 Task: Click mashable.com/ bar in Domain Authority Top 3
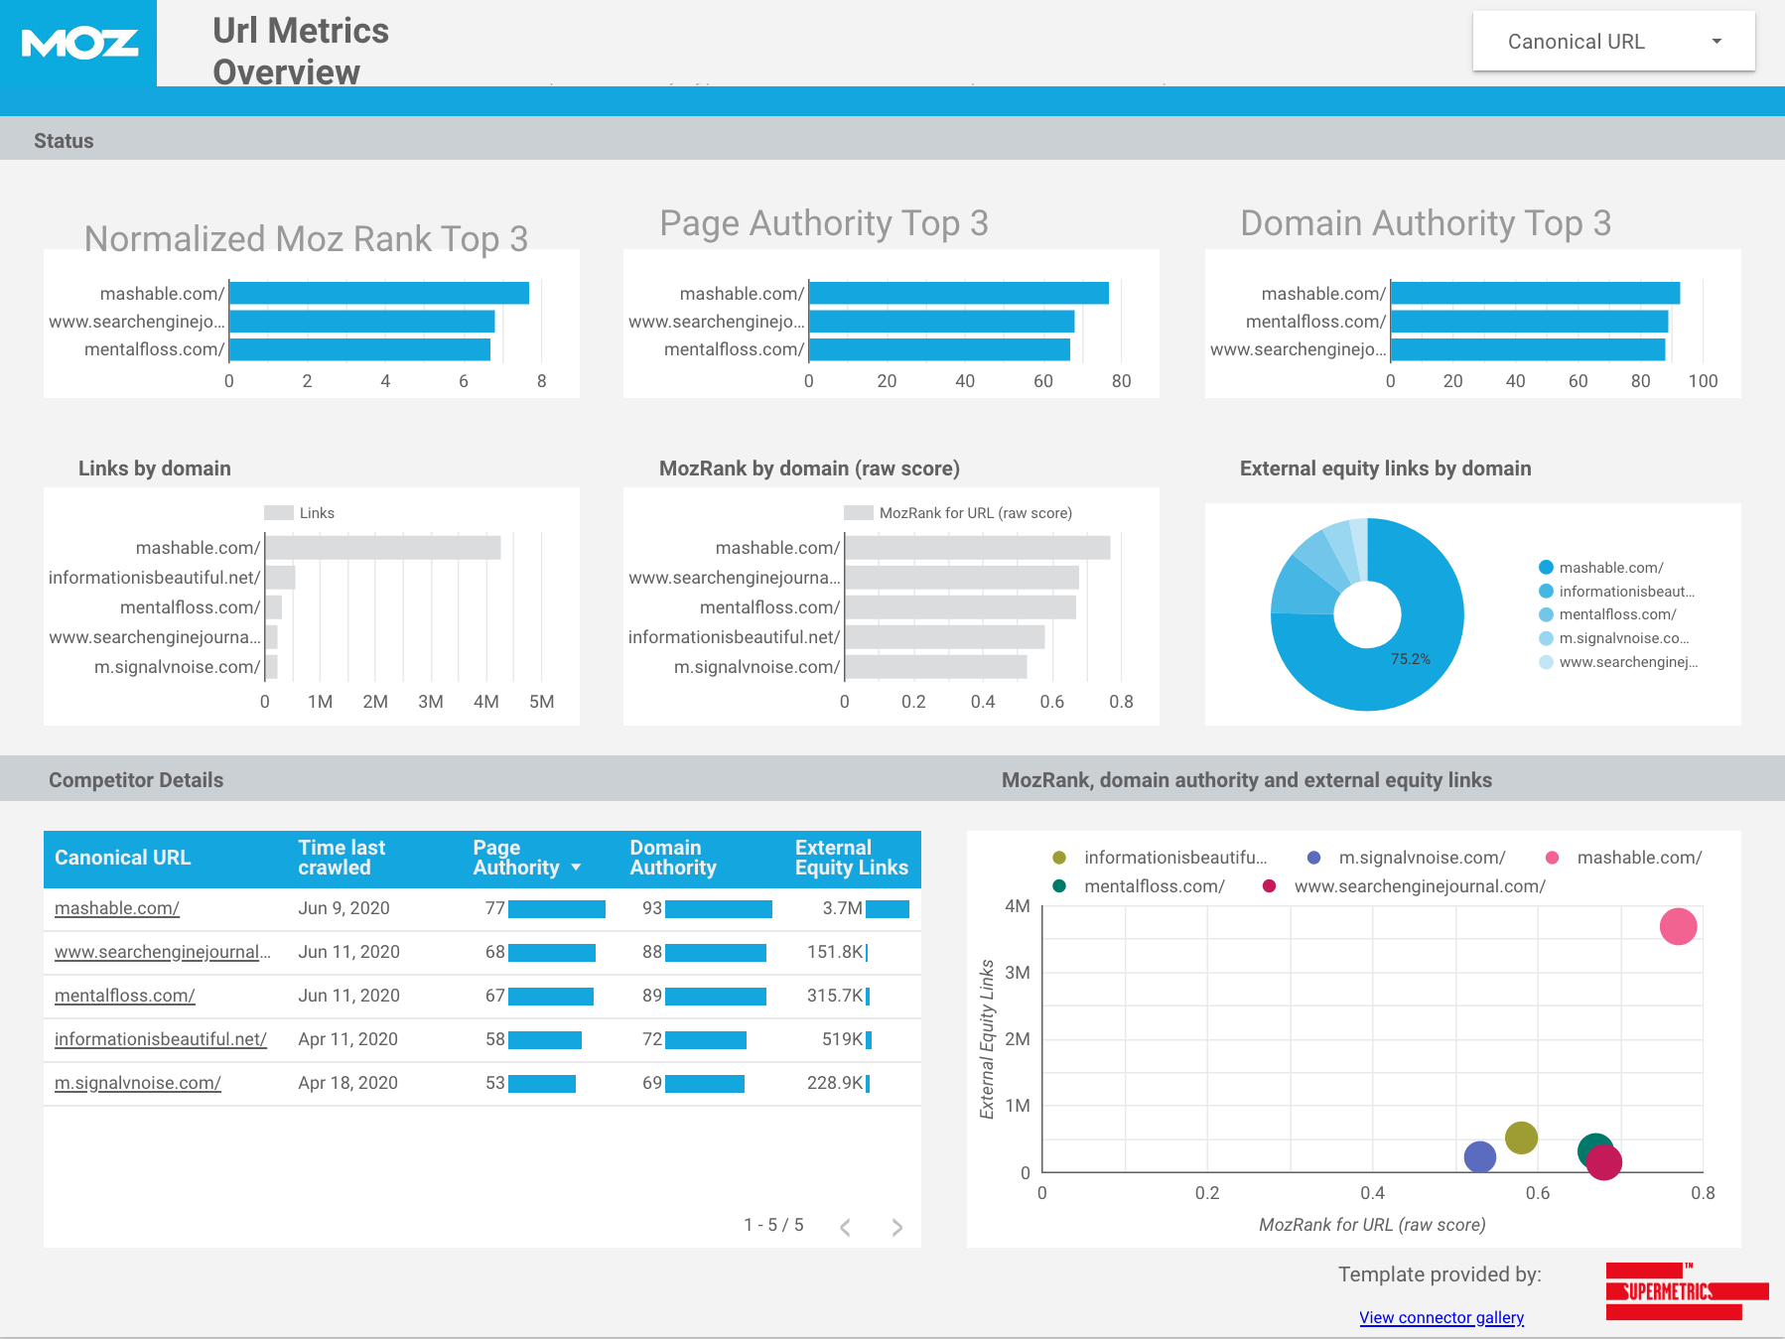point(1536,293)
